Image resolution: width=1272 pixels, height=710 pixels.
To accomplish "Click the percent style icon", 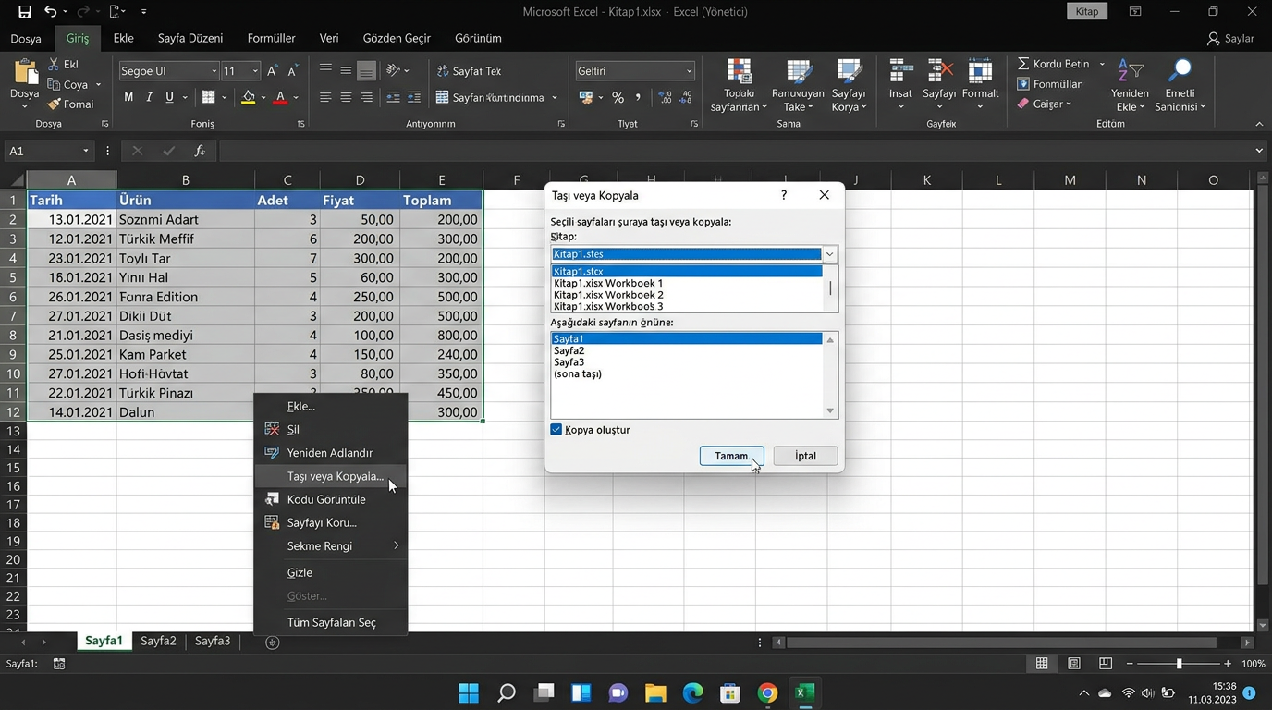I will pyautogui.click(x=618, y=97).
